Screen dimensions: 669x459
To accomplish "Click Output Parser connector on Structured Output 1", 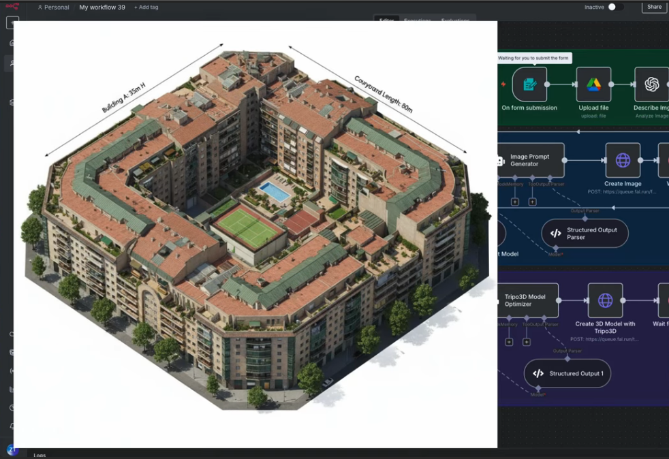I will point(567,359).
